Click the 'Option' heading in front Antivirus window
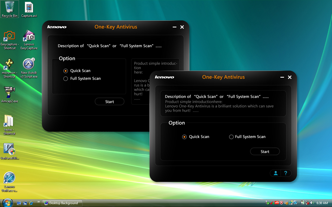 177,123
